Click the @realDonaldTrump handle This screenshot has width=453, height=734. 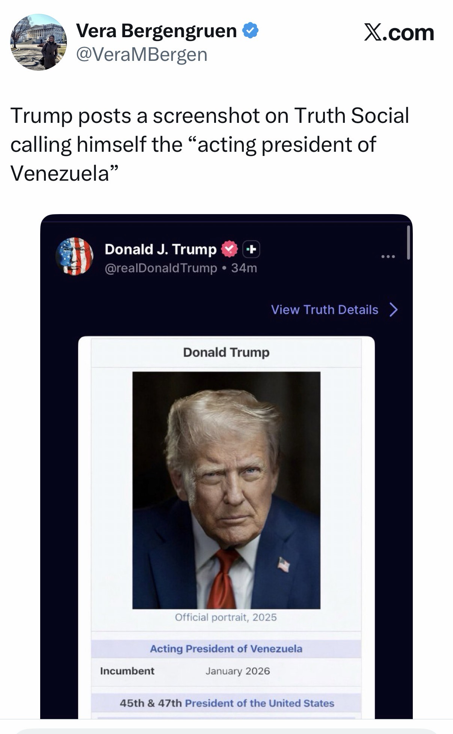tap(161, 268)
